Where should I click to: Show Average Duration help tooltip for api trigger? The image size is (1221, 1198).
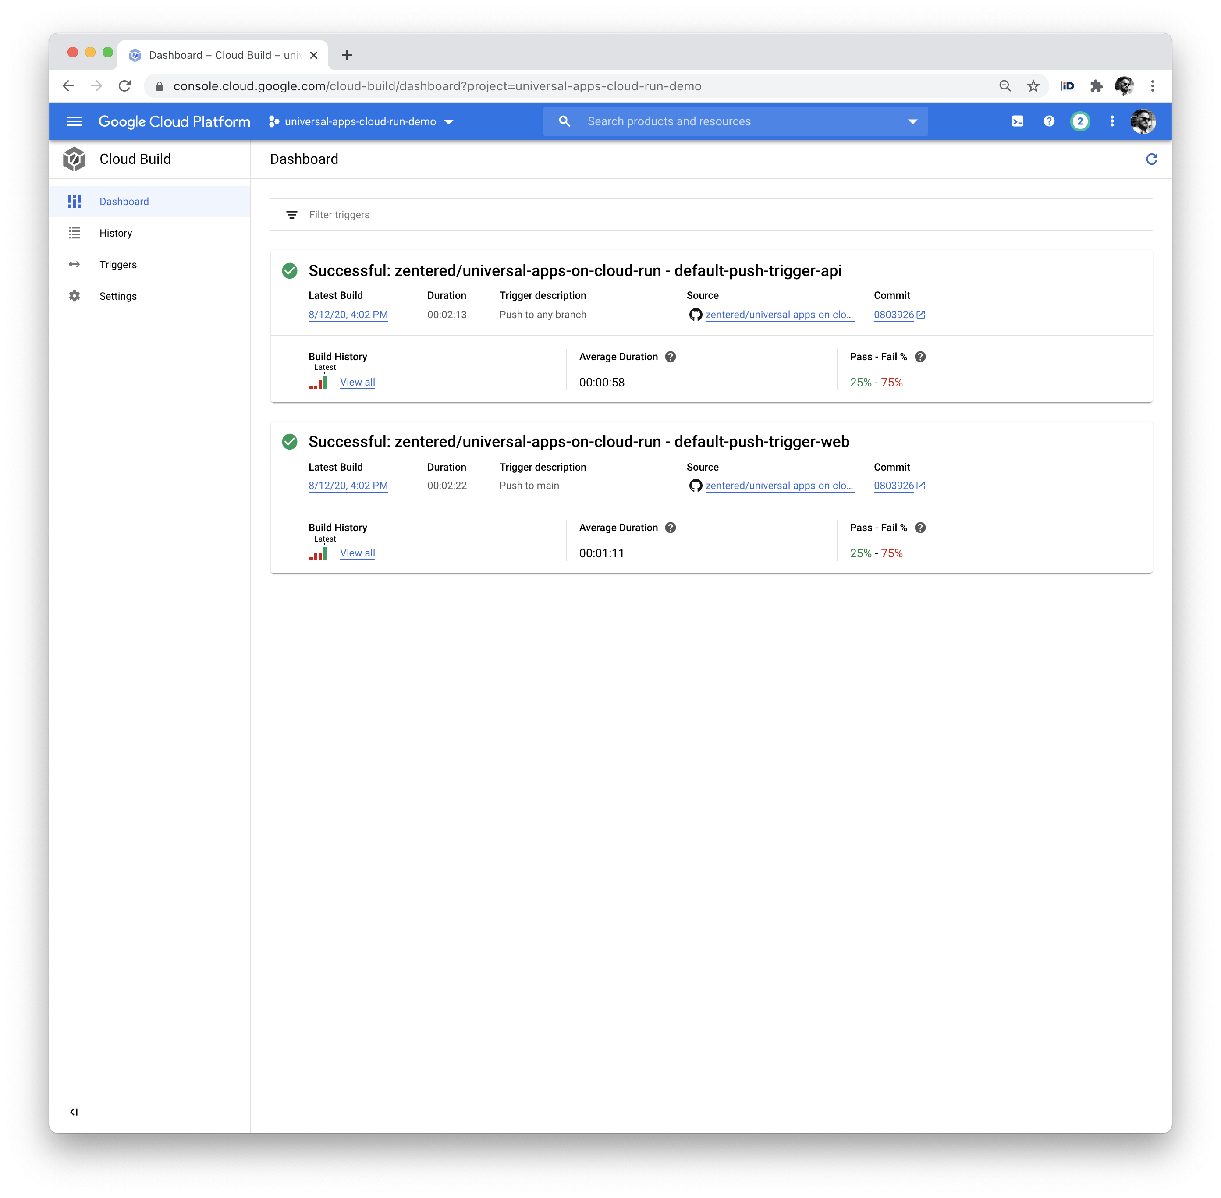click(x=670, y=356)
